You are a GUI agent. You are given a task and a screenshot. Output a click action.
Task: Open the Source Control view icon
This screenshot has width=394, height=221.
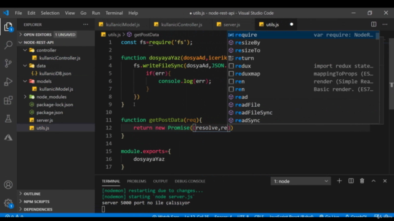(x=8, y=63)
